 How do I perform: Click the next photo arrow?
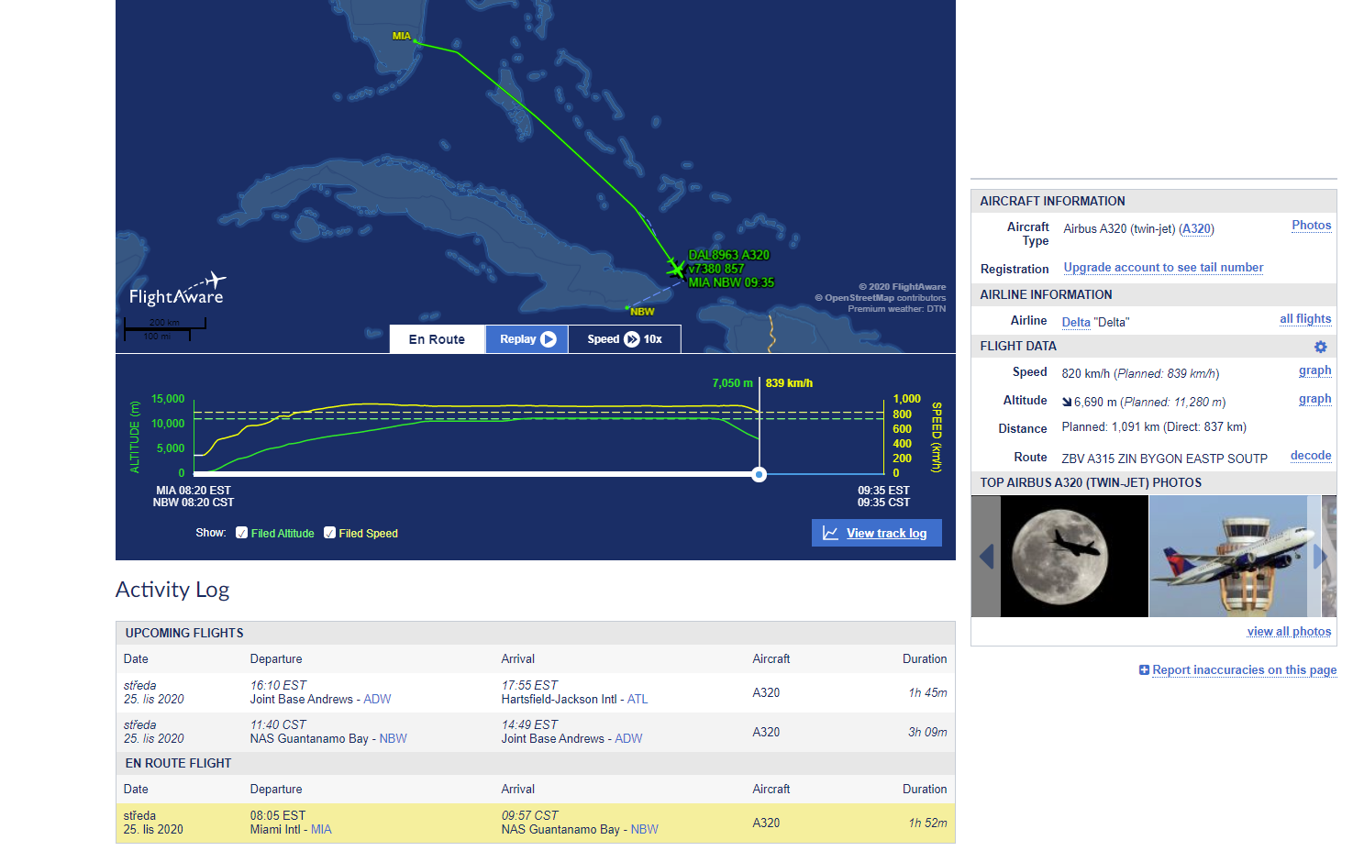[x=1320, y=557]
